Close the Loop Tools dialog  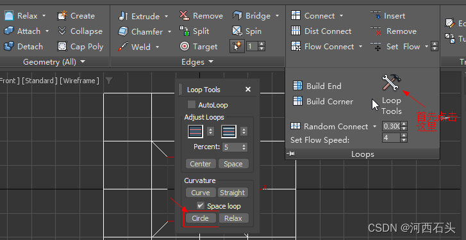pyautogui.click(x=248, y=90)
